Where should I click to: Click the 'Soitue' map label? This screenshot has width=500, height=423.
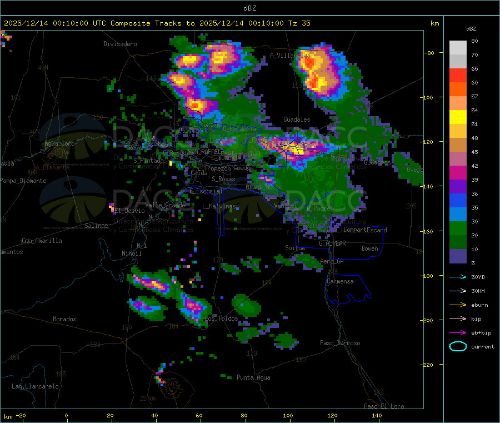tap(295, 248)
